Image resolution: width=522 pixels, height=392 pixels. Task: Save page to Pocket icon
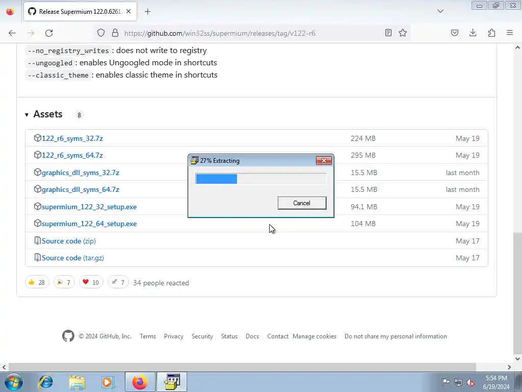tap(454, 33)
